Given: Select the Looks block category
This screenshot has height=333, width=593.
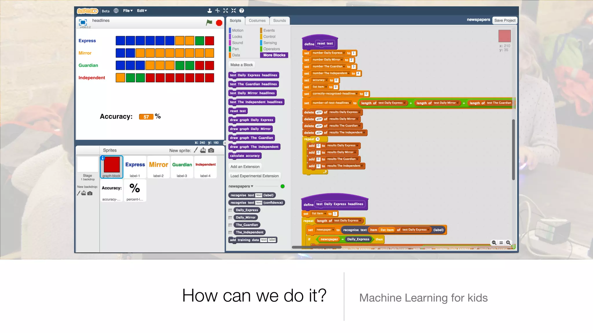Looking at the screenshot, I should [x=237, y=37].
